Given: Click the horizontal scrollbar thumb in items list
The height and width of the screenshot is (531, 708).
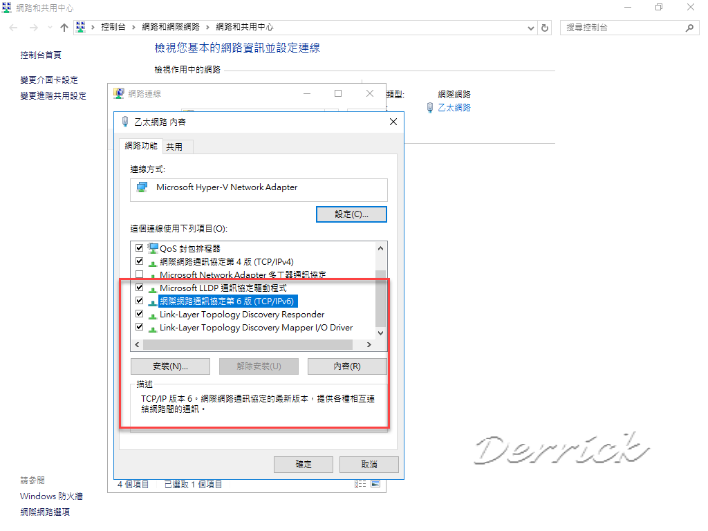Looking at the screenshot, I should point(248,344).
